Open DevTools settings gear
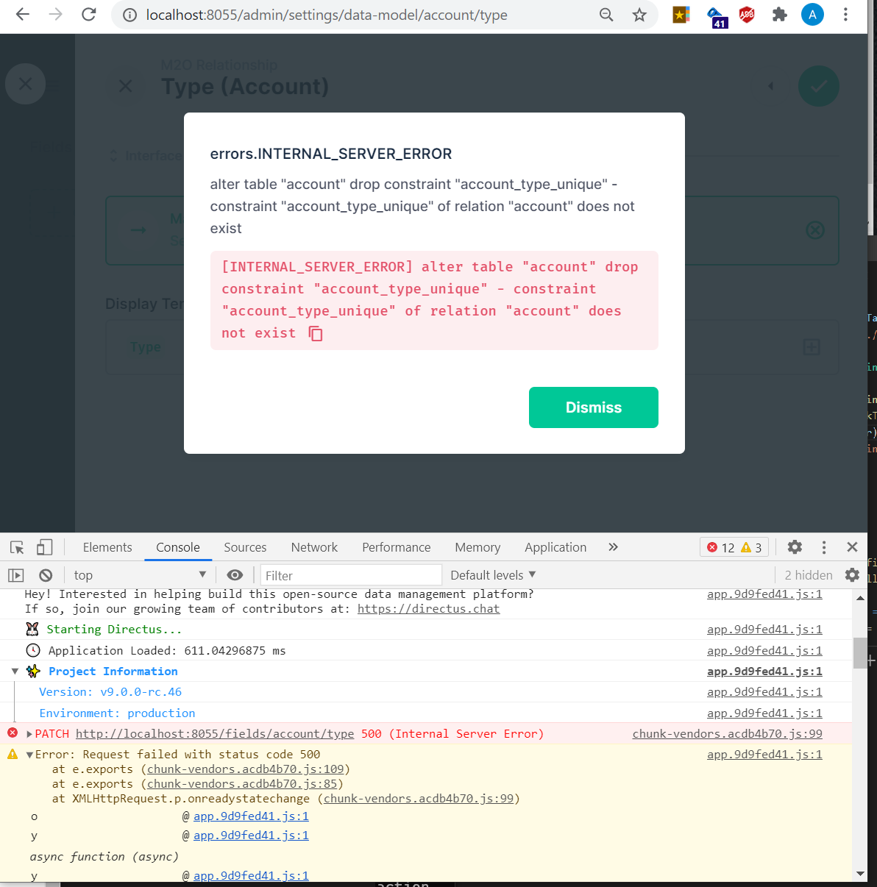This screenshot has height=887, width=877. tap(795, 547)
